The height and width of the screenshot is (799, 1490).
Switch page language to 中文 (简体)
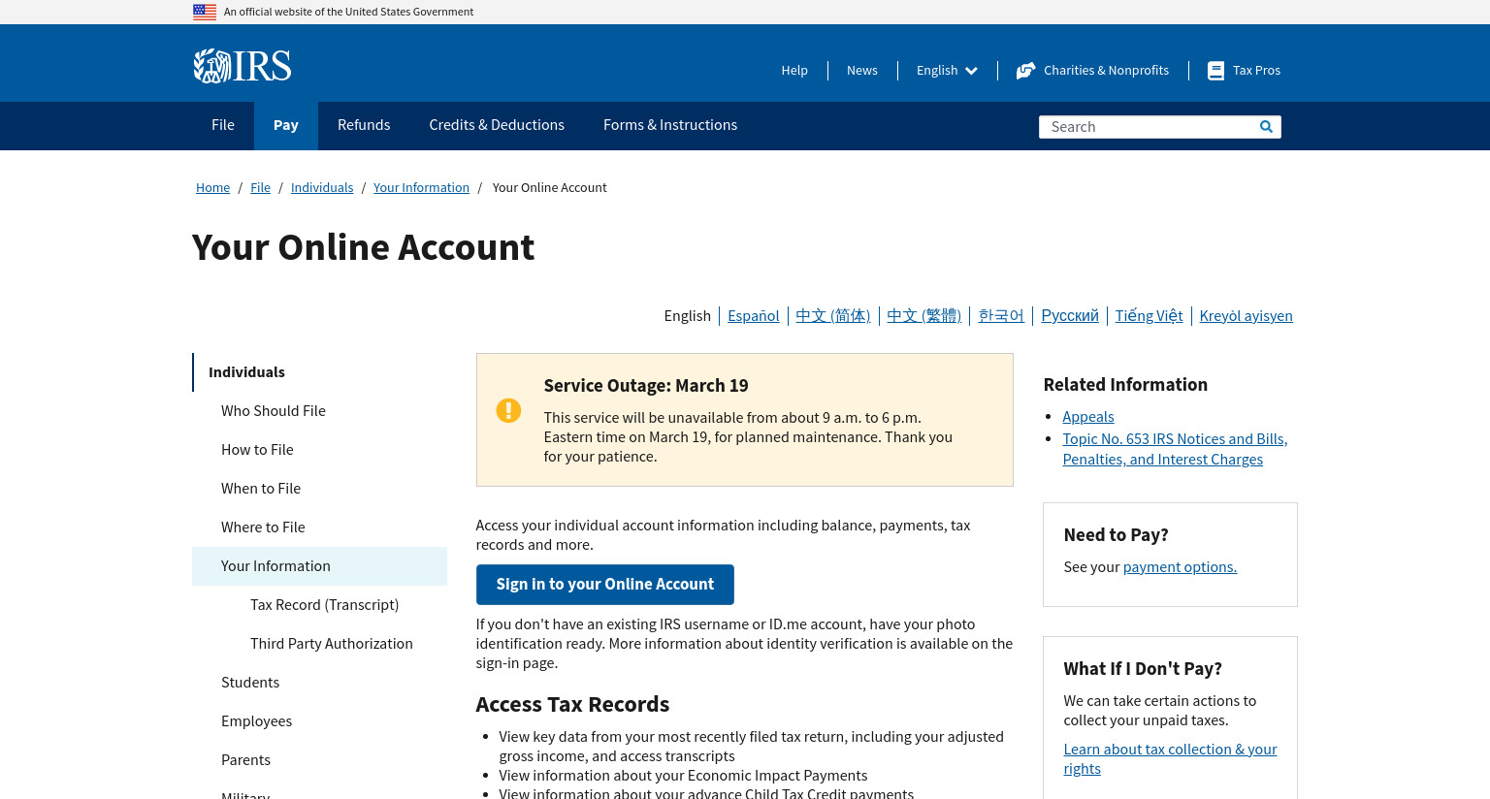pos(833,316)
